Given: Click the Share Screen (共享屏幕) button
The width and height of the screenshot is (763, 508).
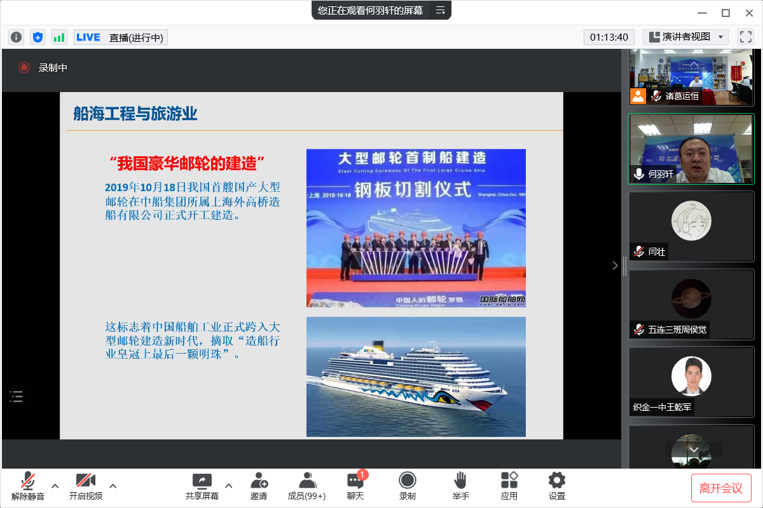Looking at the screenshot, I should 202,486.
